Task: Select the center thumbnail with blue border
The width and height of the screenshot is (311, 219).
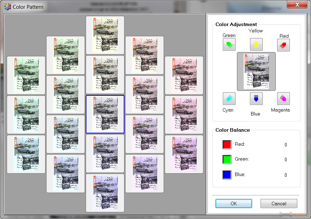Action: (x=105, y=114)
